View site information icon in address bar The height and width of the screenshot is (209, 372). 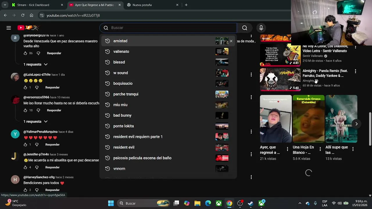42,15
